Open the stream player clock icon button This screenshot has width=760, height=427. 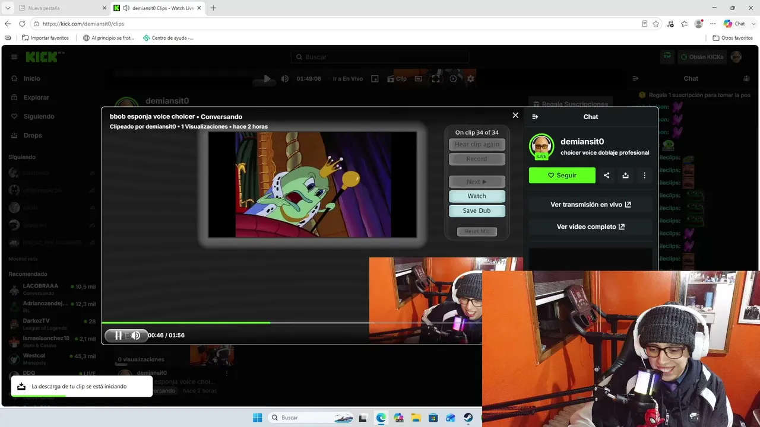pyautogui.click(x=454, y=78)
